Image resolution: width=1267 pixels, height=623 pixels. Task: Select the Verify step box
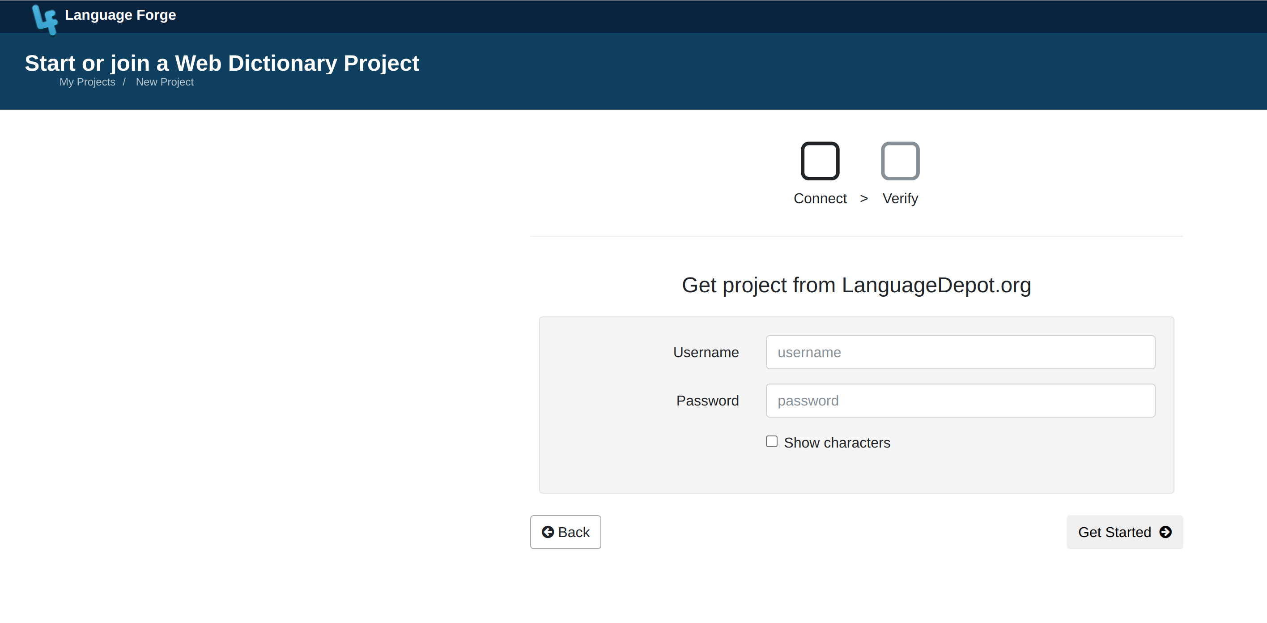pos(900,161)
